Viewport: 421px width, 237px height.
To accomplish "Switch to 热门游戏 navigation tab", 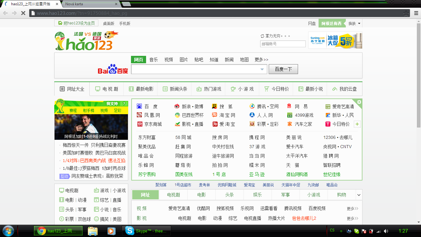I will (x=208, y=89).
